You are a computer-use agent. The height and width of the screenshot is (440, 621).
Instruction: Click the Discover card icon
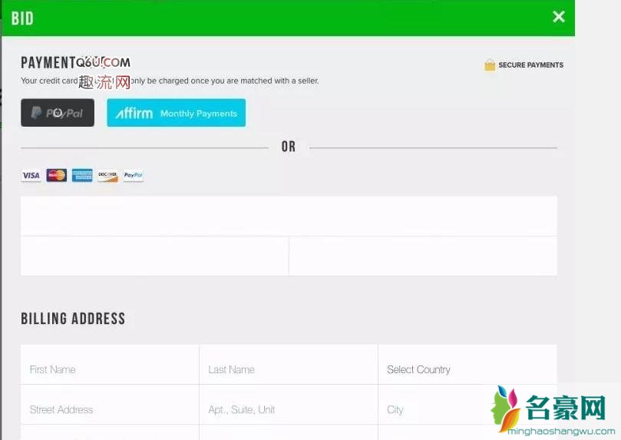[x=107, y=176]
